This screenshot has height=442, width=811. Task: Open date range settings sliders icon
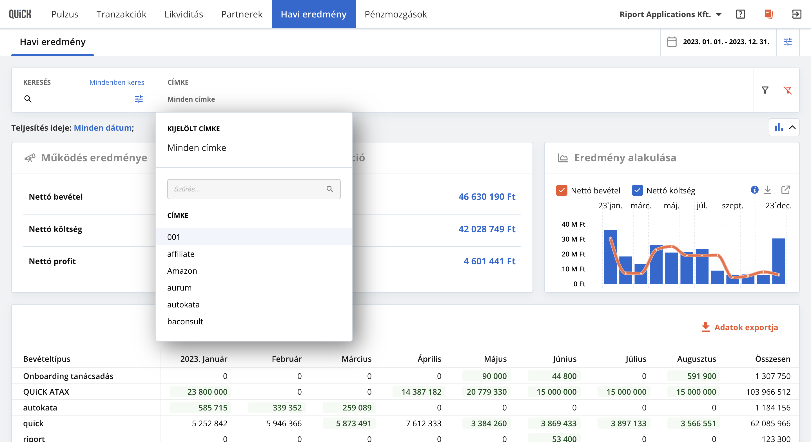pos(788,42)
